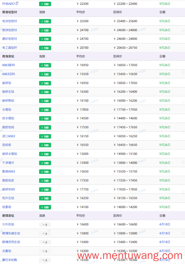Screen dimensions: 185x264
Task: Click the average price ¥ 14100
Action: point(82,207)
